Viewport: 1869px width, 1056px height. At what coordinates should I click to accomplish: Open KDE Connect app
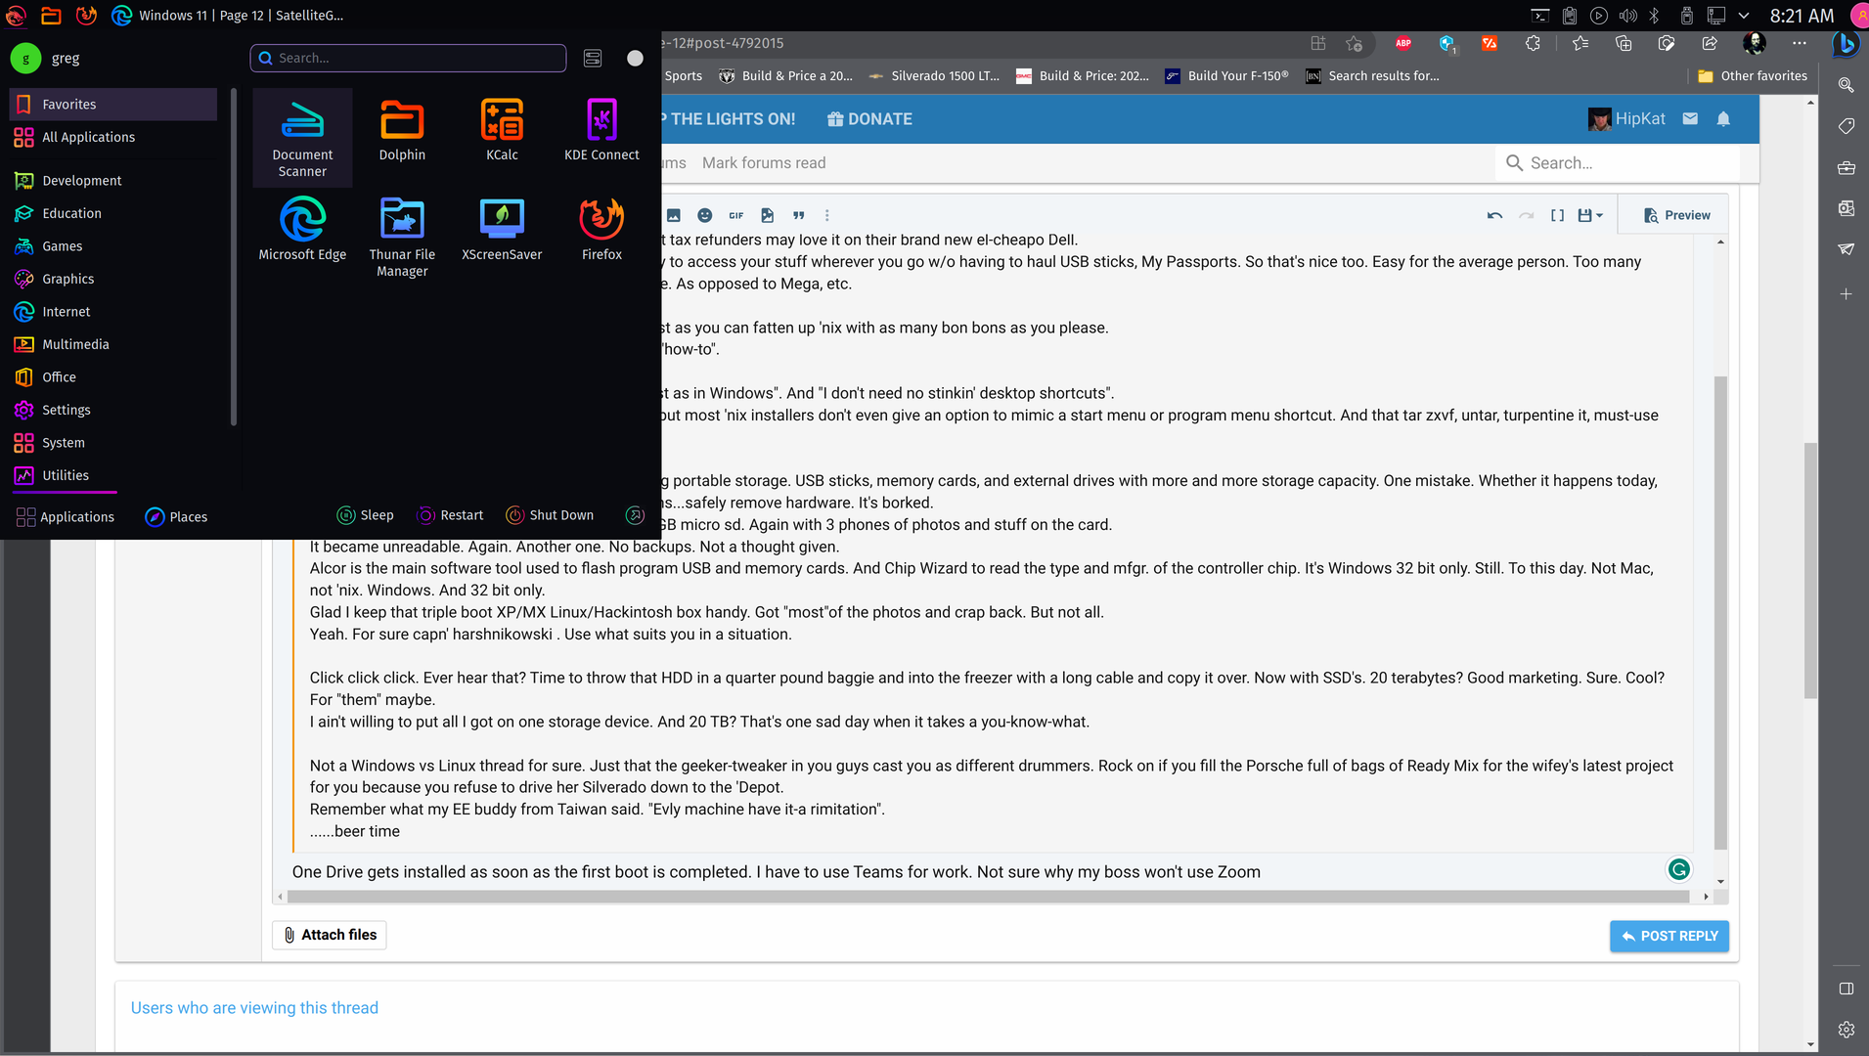(601, 130)
